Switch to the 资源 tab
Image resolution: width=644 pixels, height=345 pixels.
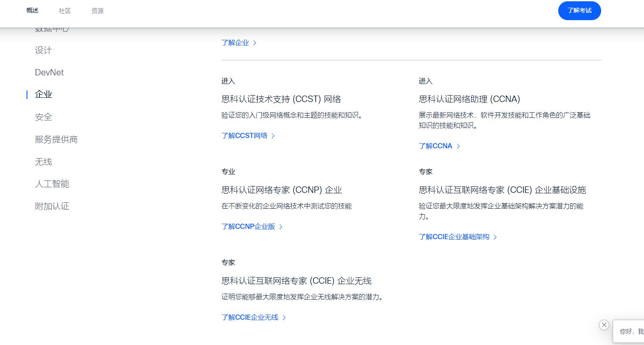(97, 11)
